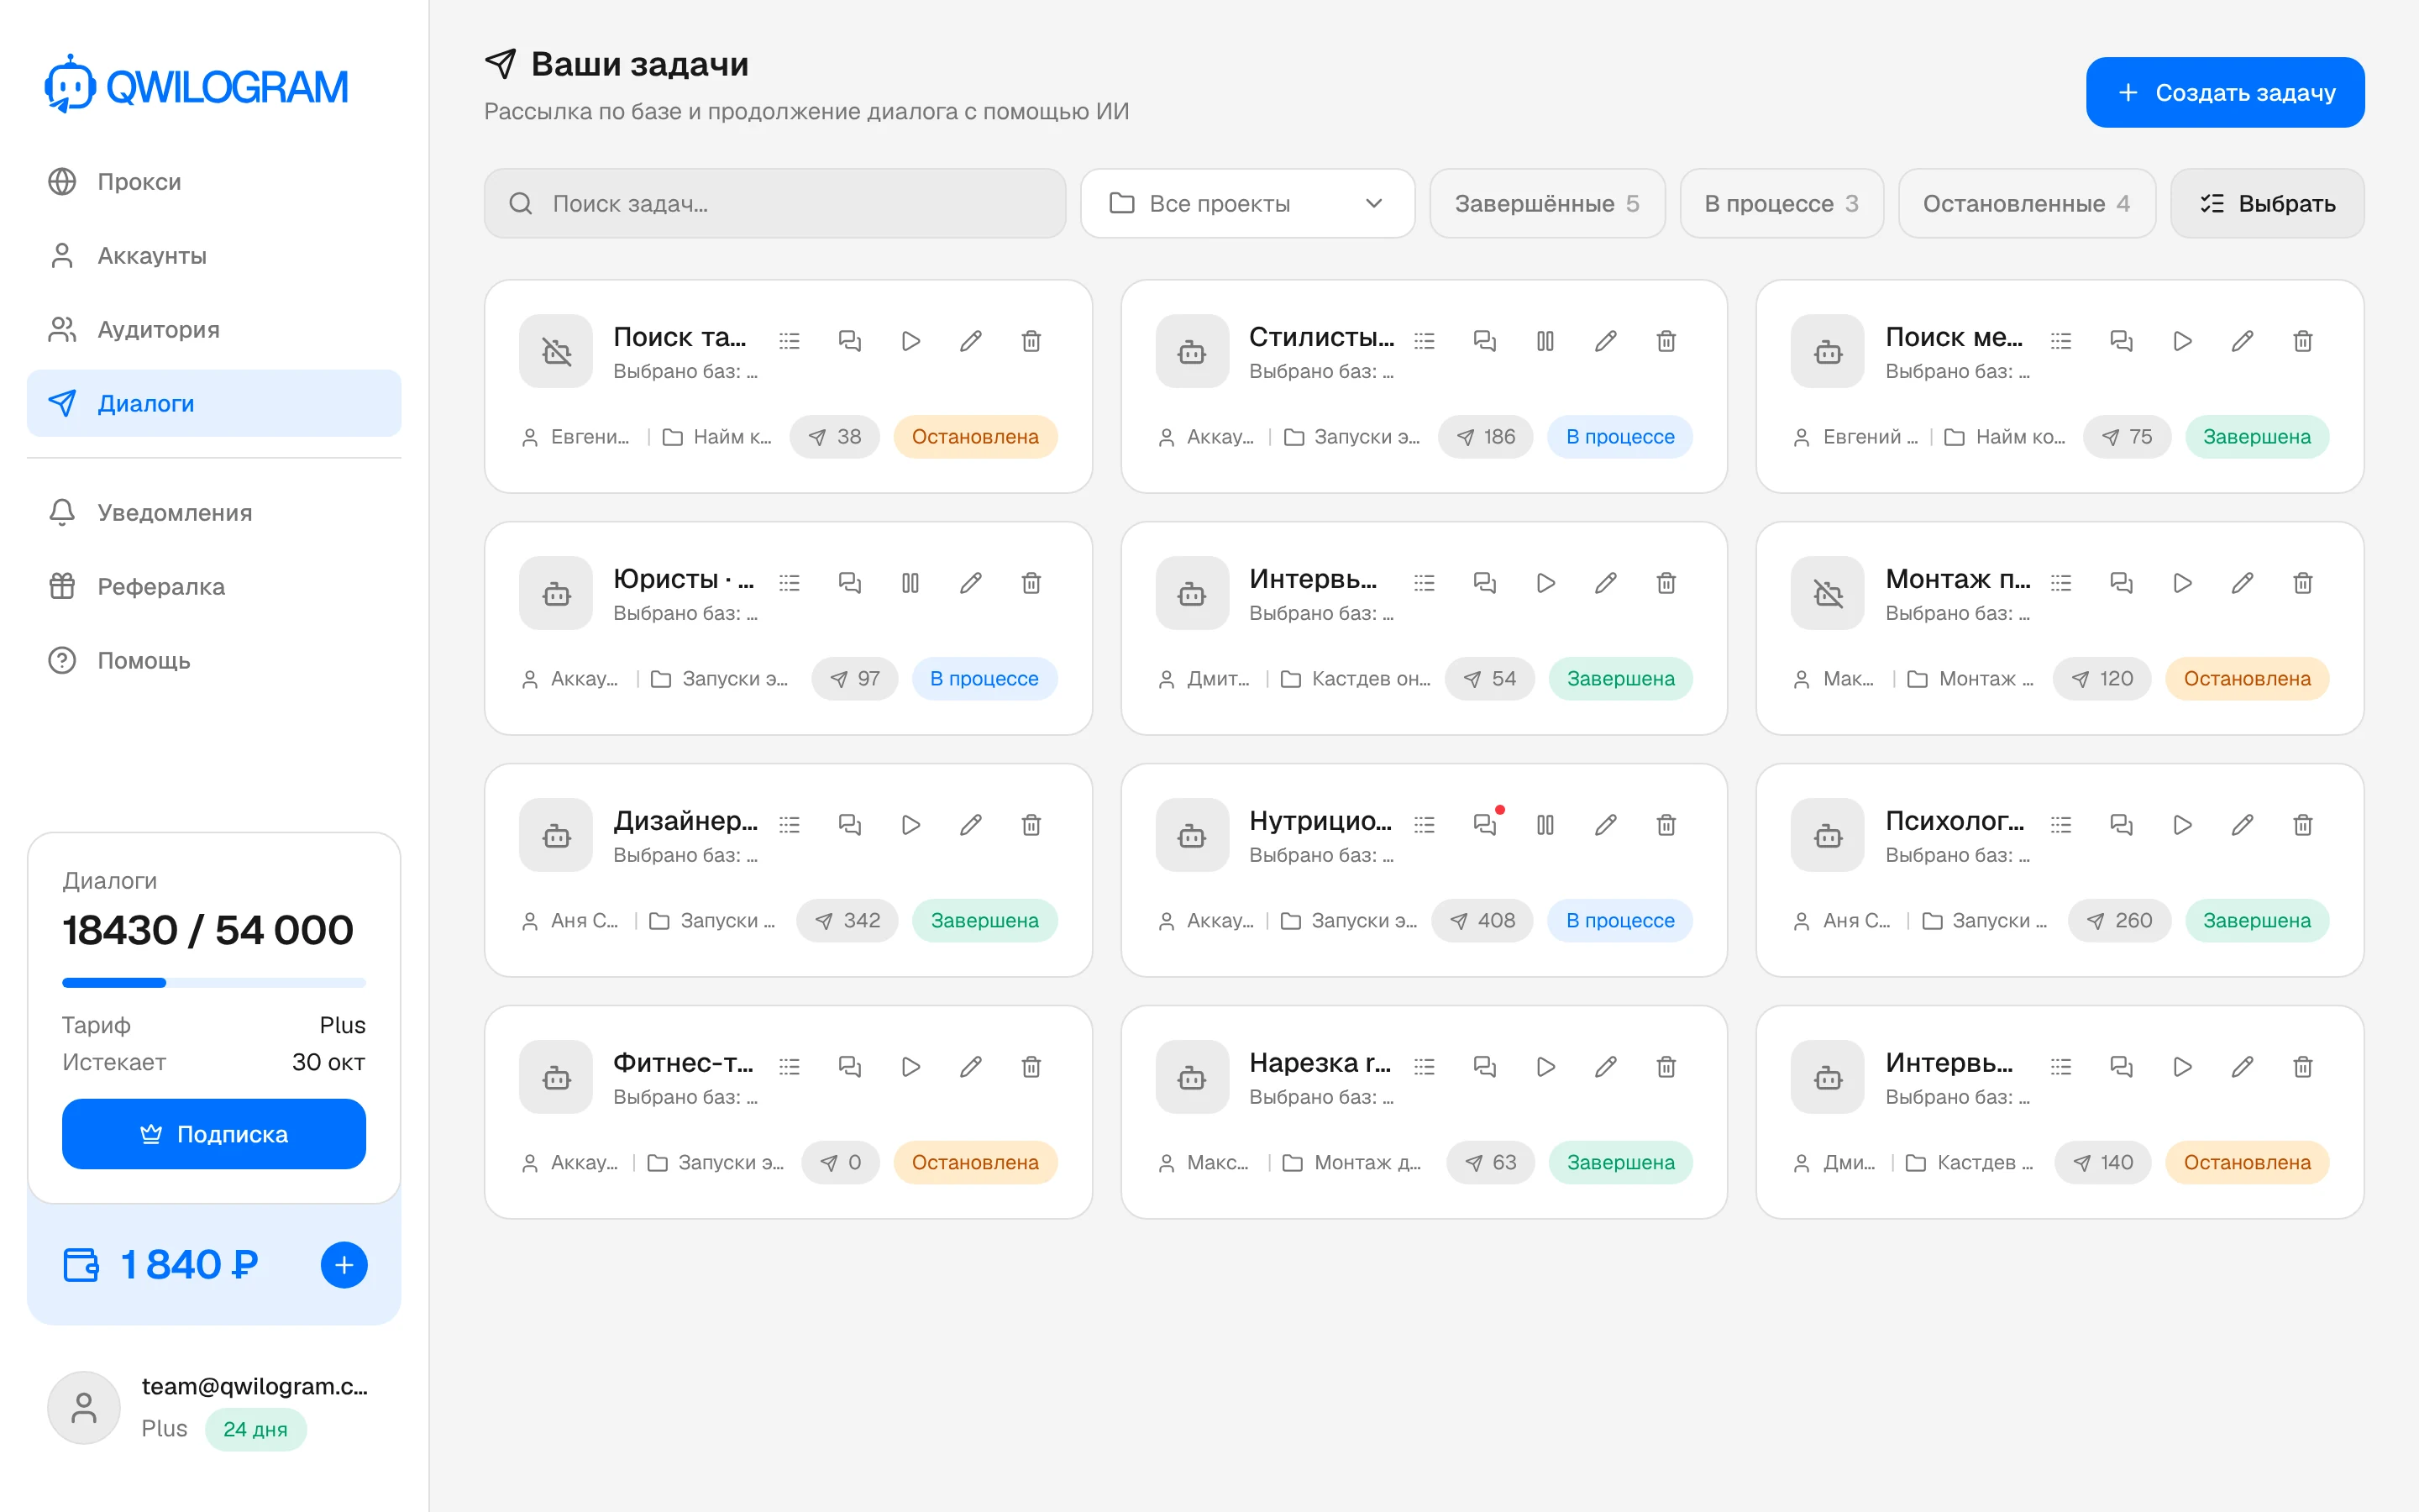Viewport: 2419px width, 1512px height.
Task: Click the Подписка button
Action: tap(214, 1134)
